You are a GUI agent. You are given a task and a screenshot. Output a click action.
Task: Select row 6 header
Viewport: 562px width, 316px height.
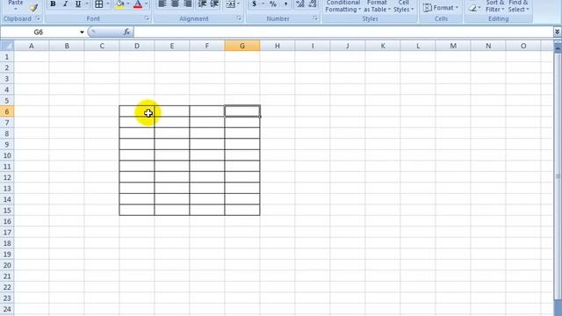click(7, 111)
